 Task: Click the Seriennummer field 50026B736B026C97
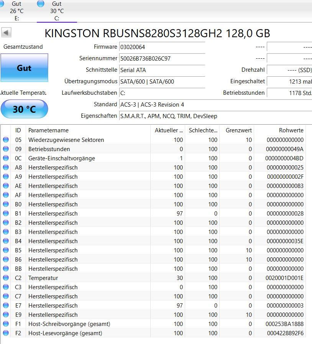pyautogui.click(x=162, y=59)
